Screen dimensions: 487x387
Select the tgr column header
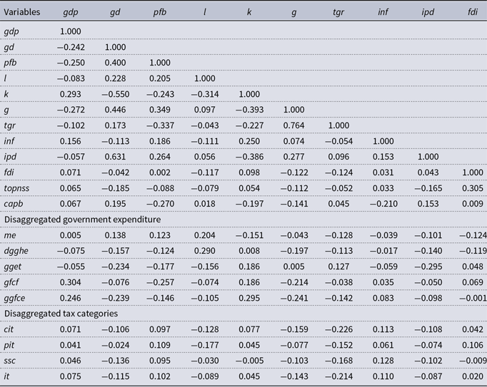click(x=338, y=12)
